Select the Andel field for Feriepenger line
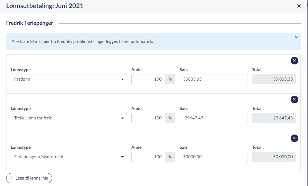 (x=148, y=157)
